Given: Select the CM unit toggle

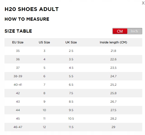Looking at the screenshot, I should pyautogui.click(x=120, y=31).
